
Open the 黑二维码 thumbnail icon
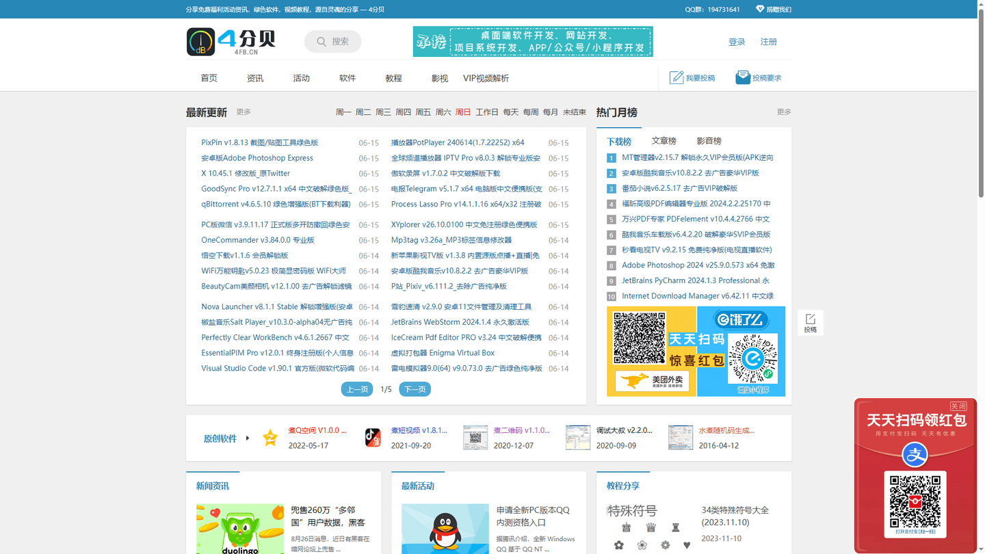tap(475, 438)
